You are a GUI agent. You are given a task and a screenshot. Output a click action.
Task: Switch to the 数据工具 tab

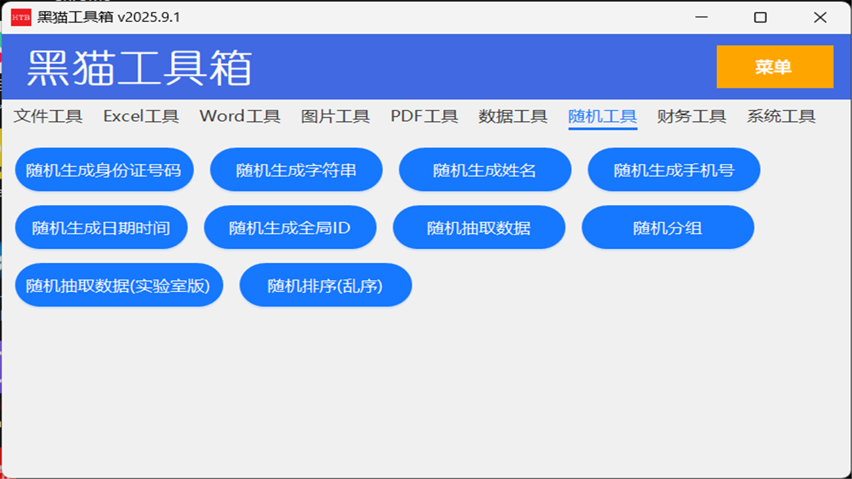(x=512, y=116)
